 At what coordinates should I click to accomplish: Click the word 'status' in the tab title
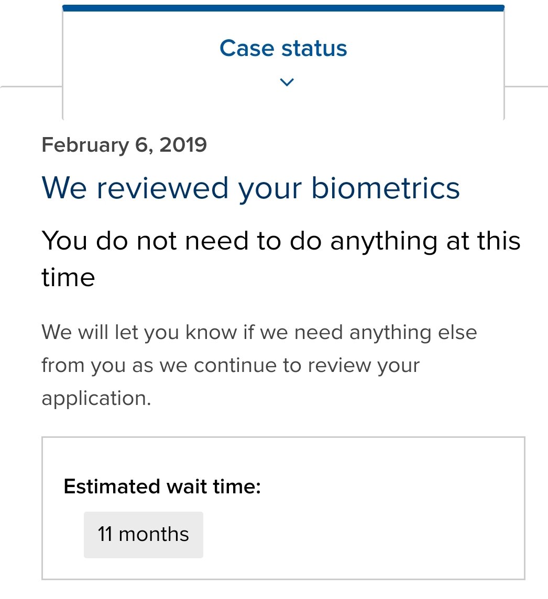point(314,49)
